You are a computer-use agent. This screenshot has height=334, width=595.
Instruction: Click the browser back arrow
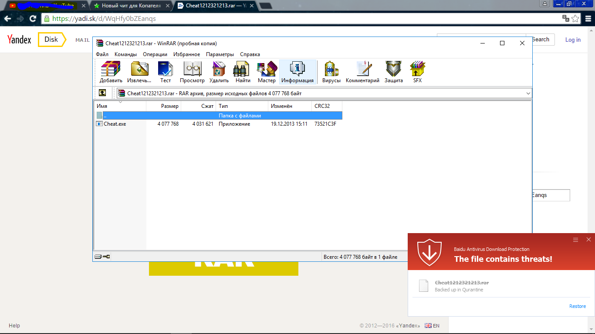(x=7, y=19)
